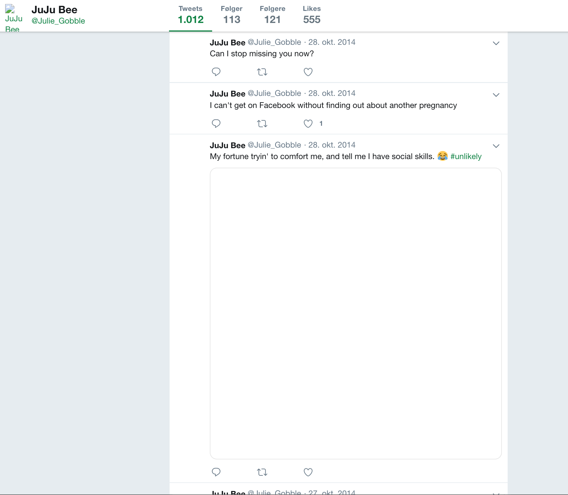Viewport: 568px width, 495px height.
Task: Switch to the Tweets tab
Action: (x=191, y=15)
